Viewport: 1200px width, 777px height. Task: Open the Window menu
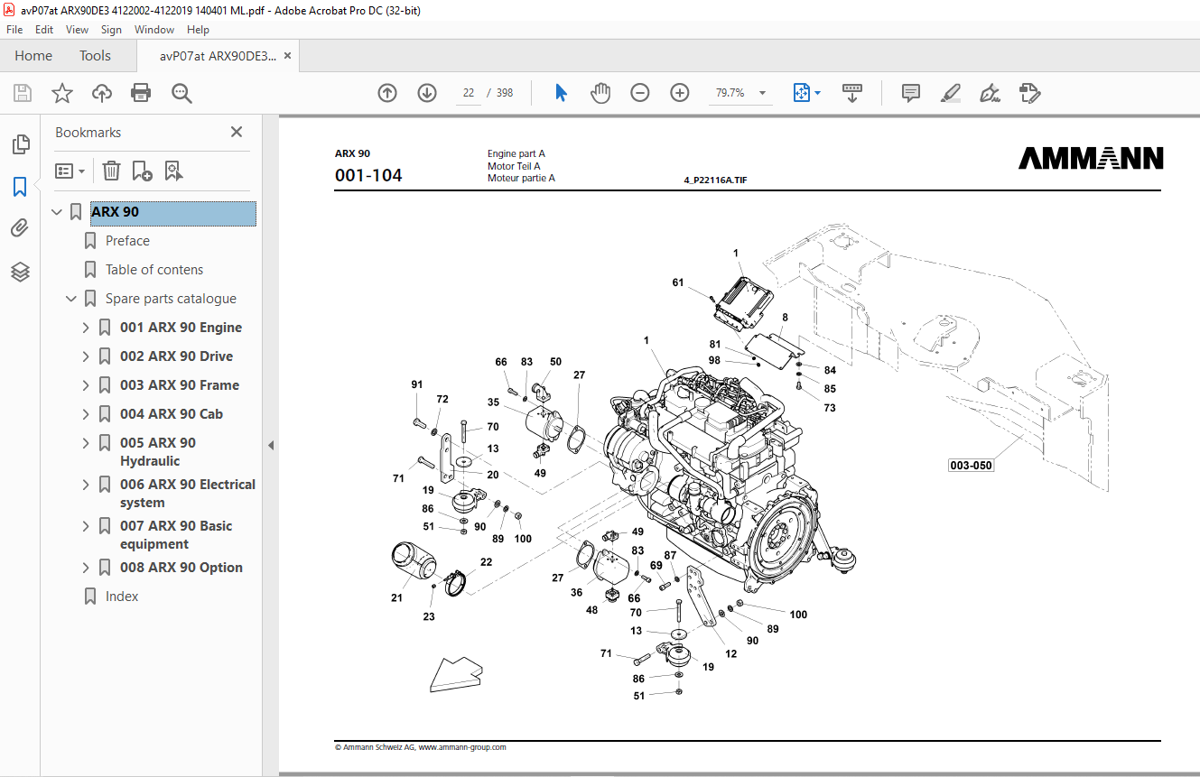click(x=154, y=30)
